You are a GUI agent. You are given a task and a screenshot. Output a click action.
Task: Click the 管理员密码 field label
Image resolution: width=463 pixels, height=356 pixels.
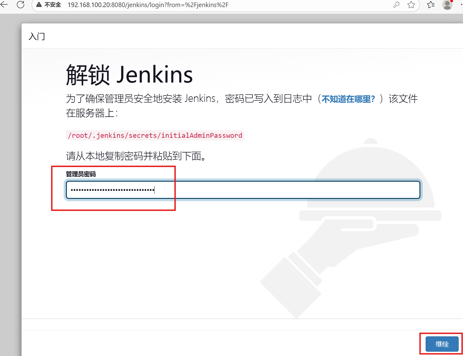[81, 174]
